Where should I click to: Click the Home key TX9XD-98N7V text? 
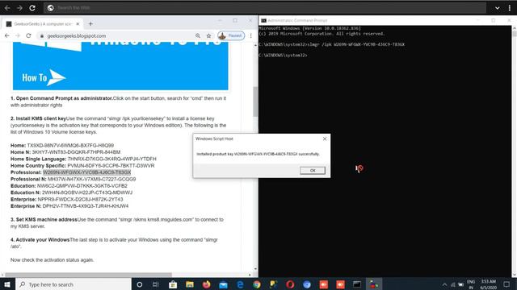pos(70,145)
